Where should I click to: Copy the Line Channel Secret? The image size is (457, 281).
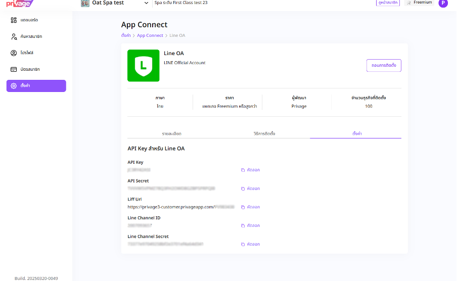coord(250,244)
